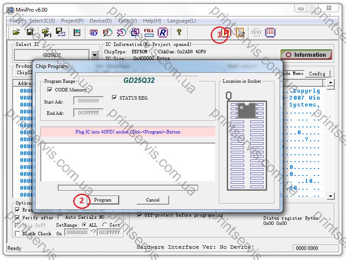Toggle the Skip 0xFF checkbox
The height and width of the screenshot is (260, 346).
pyautogui.click(x=17, y=225)
